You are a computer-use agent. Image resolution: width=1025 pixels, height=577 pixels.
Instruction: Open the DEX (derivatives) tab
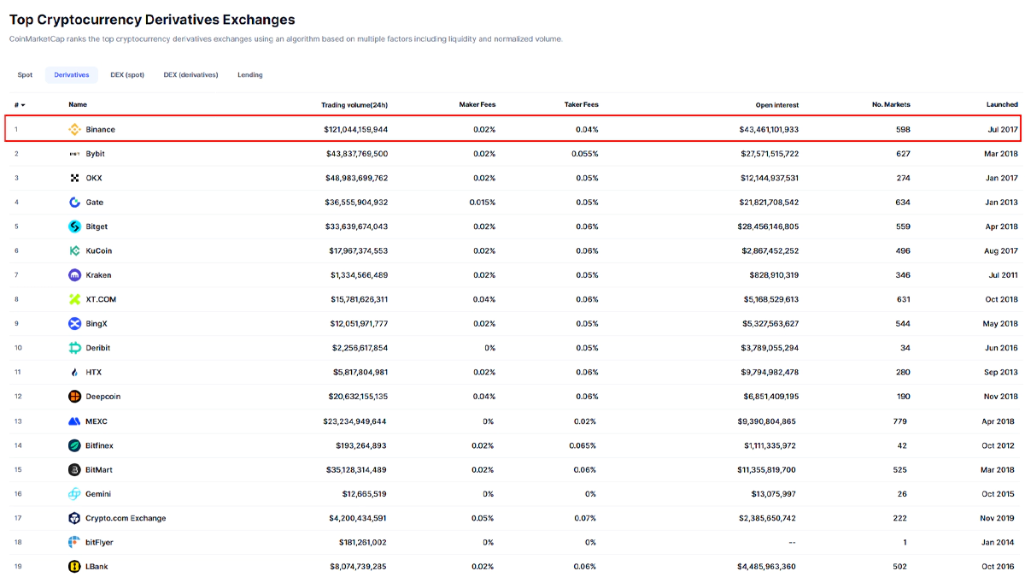pos(190,75)
